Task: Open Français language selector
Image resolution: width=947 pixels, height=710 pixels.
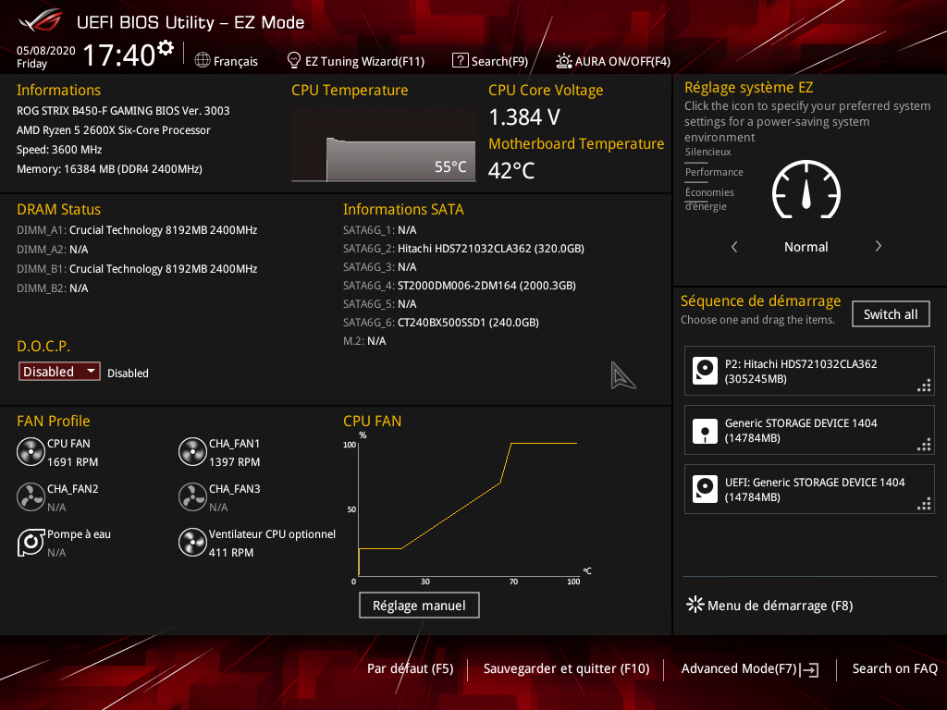Action: point(227,61)
